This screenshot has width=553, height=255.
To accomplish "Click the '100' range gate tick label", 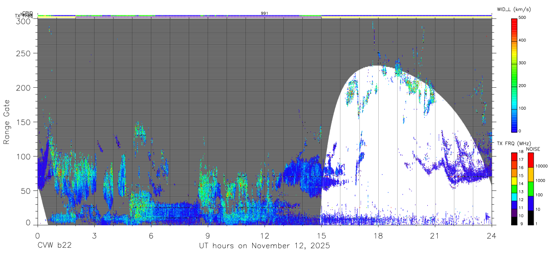I will click(24, 157).
